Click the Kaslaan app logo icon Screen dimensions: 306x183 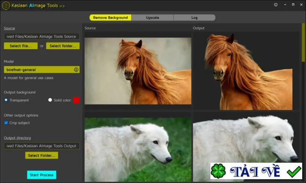(6, 5)
